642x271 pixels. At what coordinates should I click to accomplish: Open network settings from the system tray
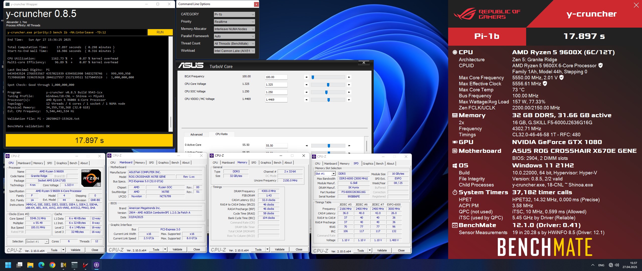[611, 265]
